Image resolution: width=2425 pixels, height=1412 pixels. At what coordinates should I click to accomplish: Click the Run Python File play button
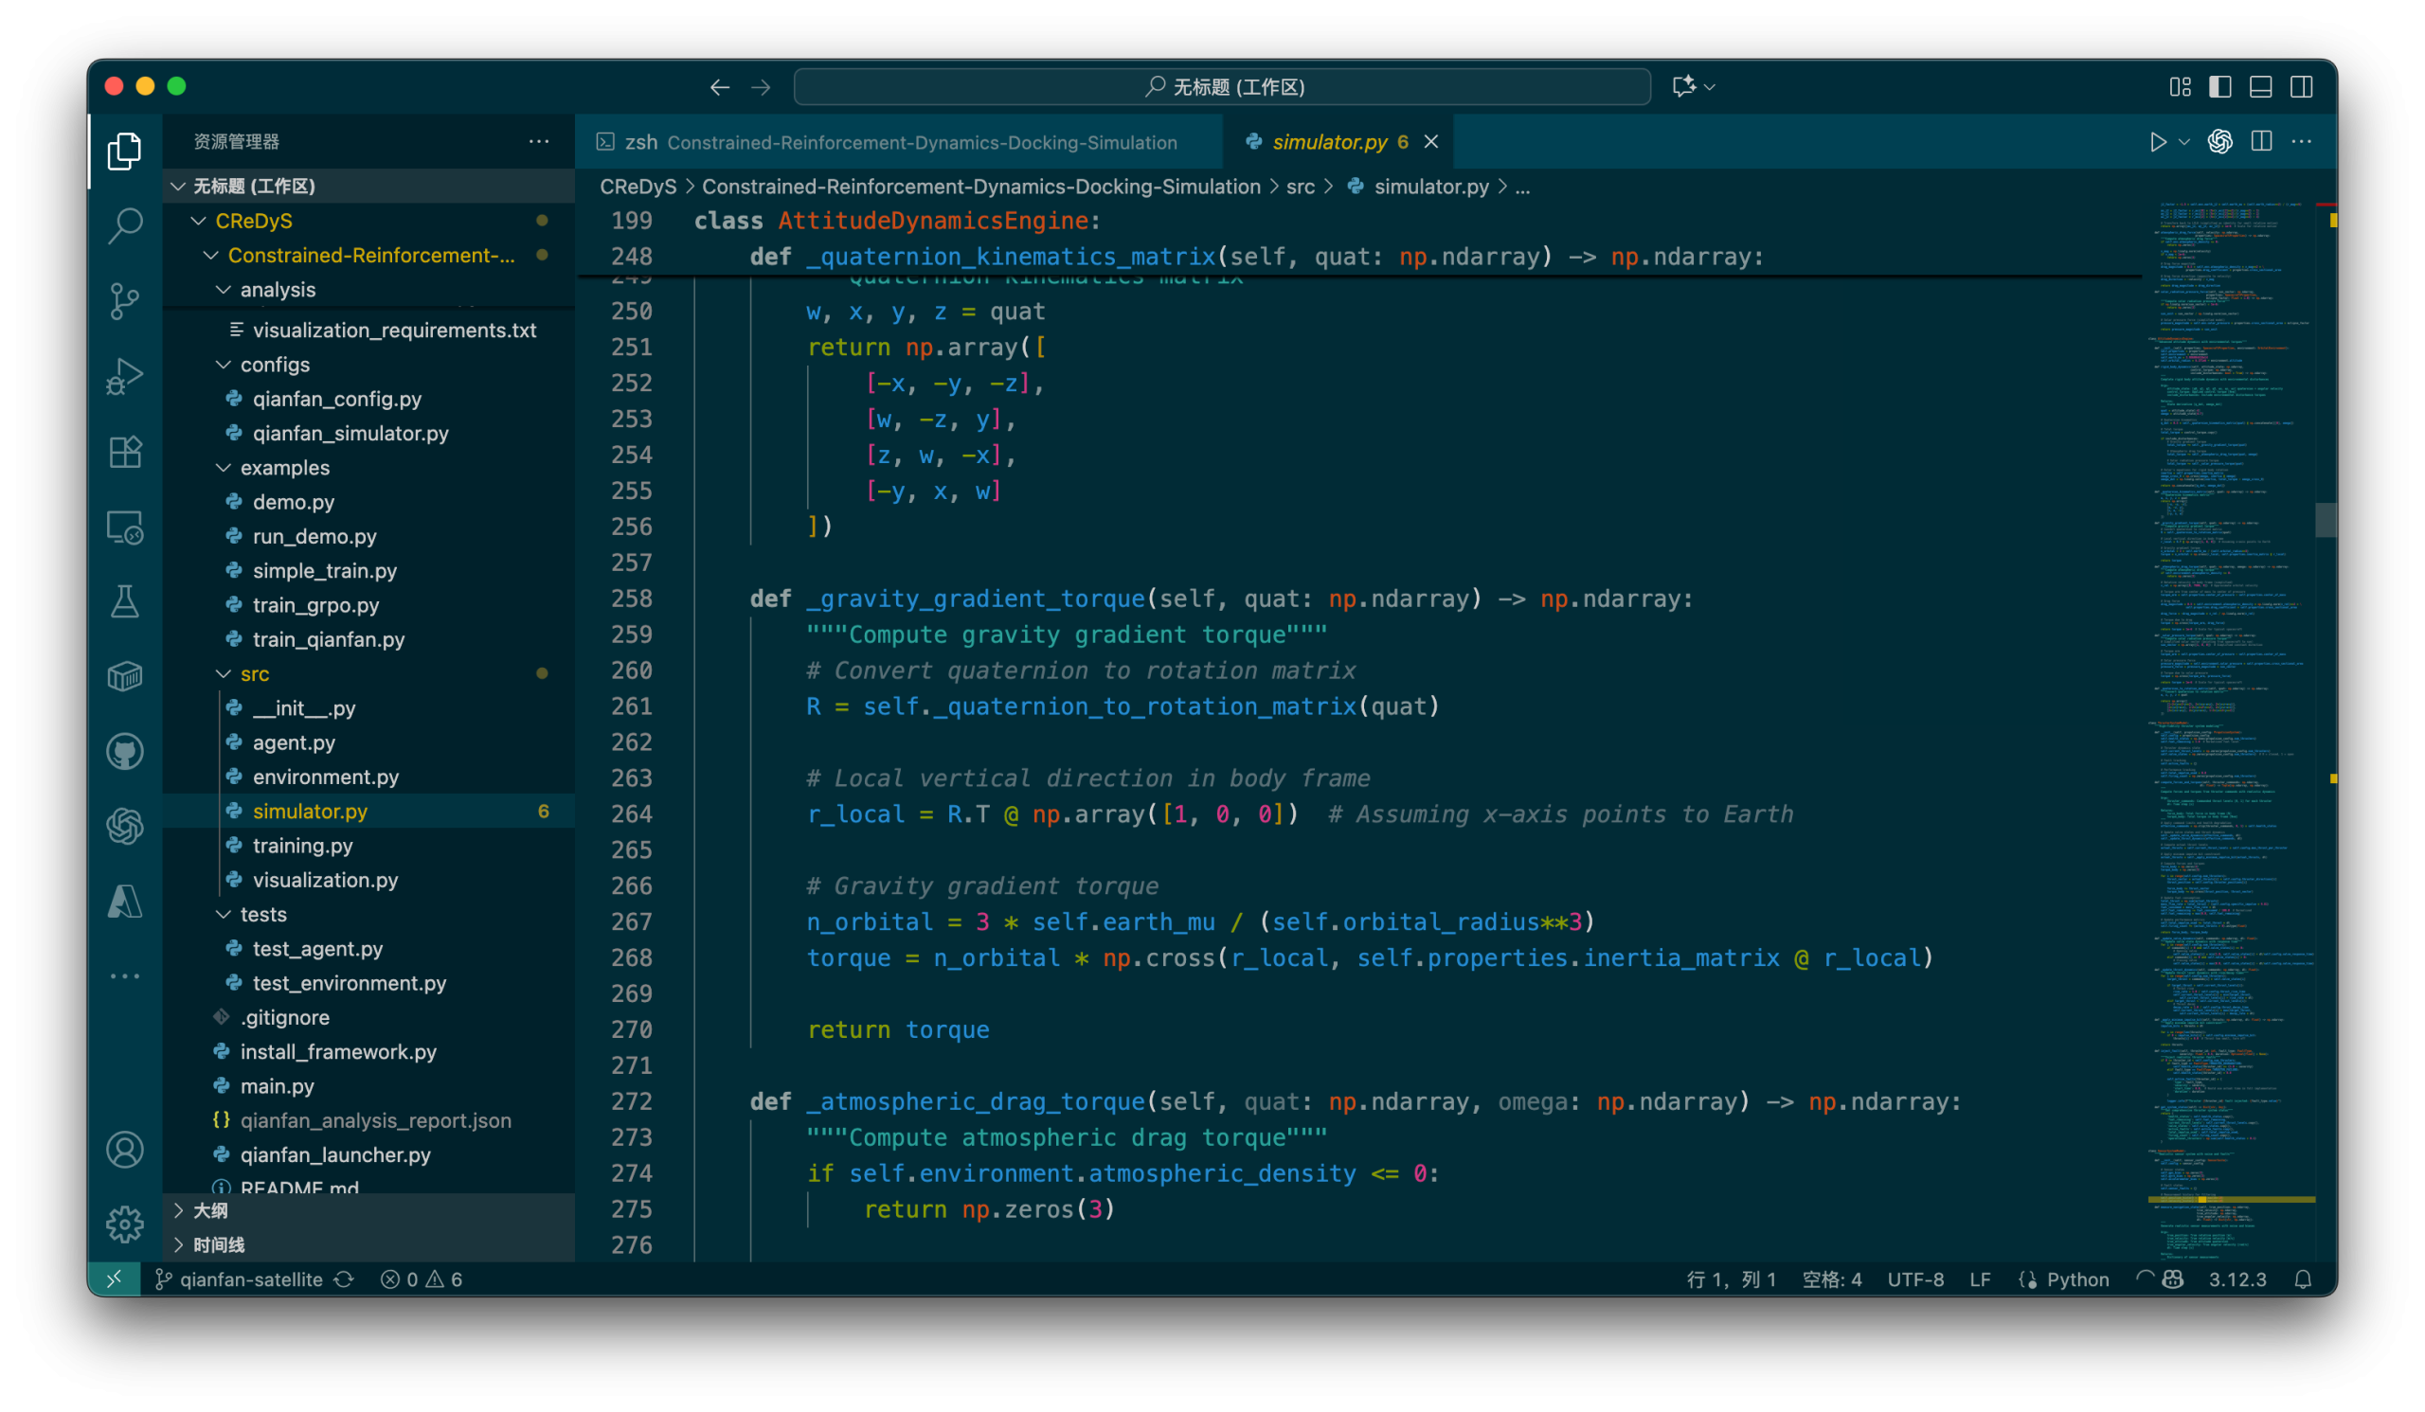[2158, 141]
